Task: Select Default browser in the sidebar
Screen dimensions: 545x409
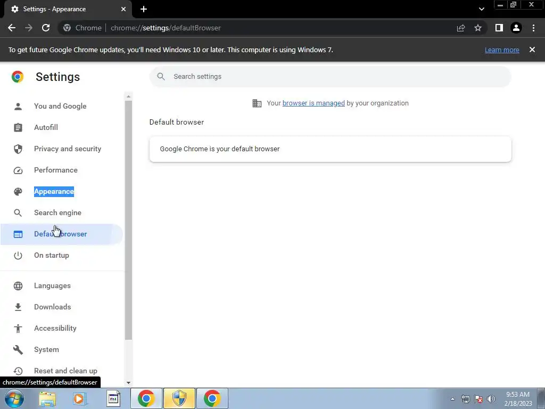Action: tap(61, 234)
